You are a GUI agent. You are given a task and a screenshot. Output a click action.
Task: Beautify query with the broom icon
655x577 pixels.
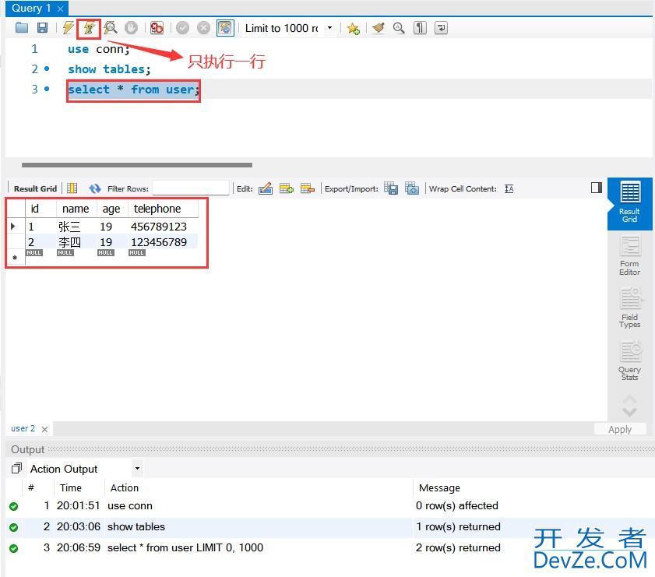(x=378, y=28)
